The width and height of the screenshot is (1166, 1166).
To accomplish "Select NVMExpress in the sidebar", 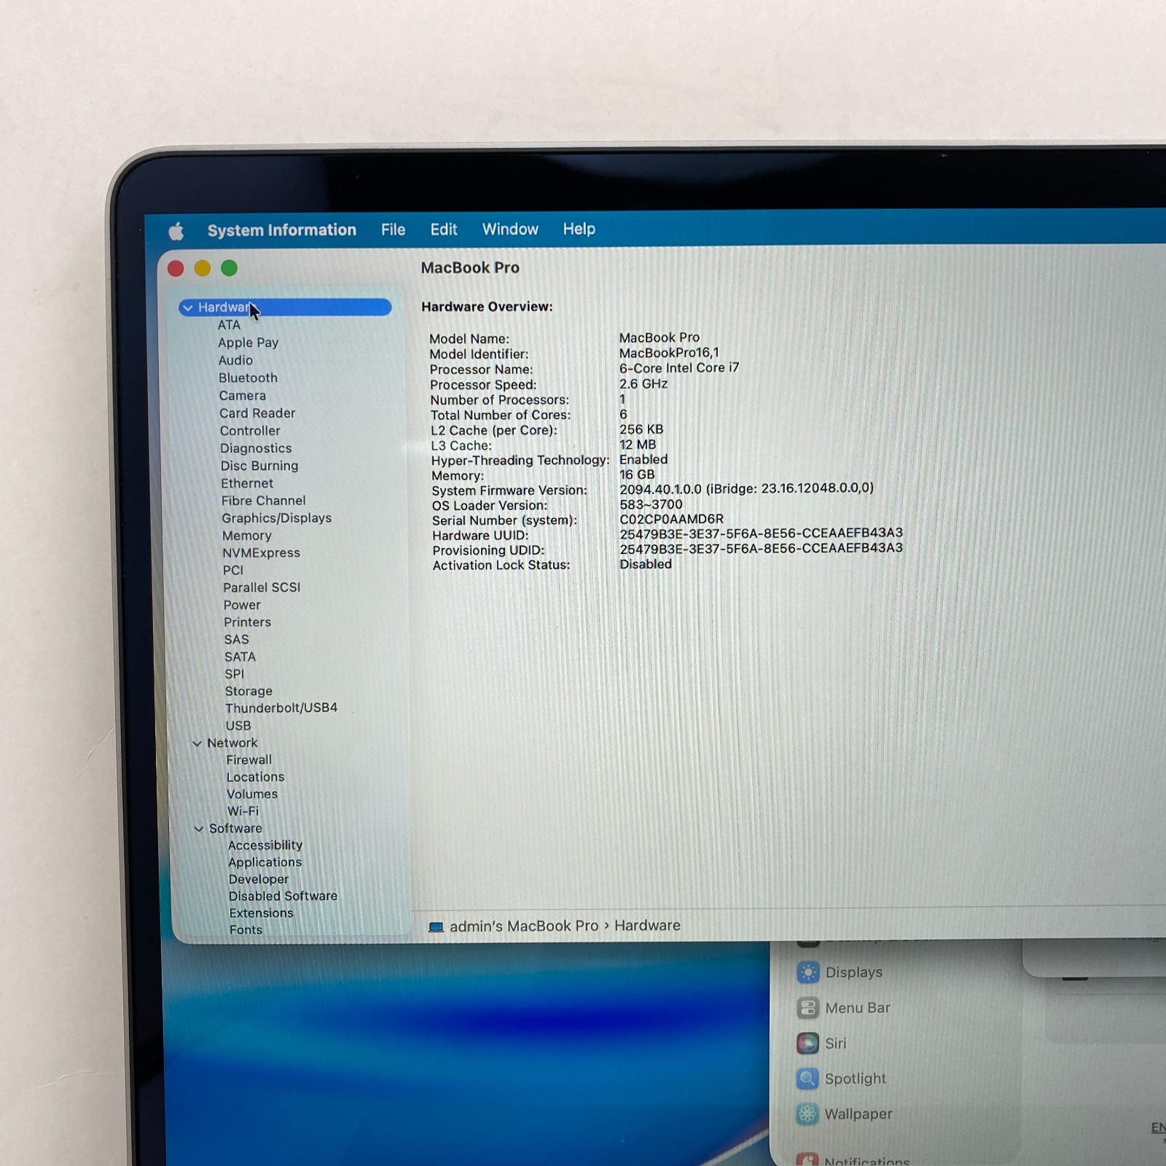I will pos(261,553).
